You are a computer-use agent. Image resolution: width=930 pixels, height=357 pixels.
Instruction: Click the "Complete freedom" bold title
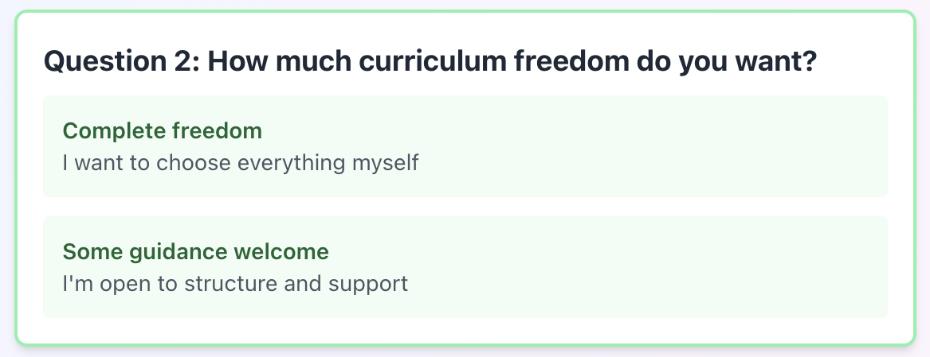[x=162, y=130]
